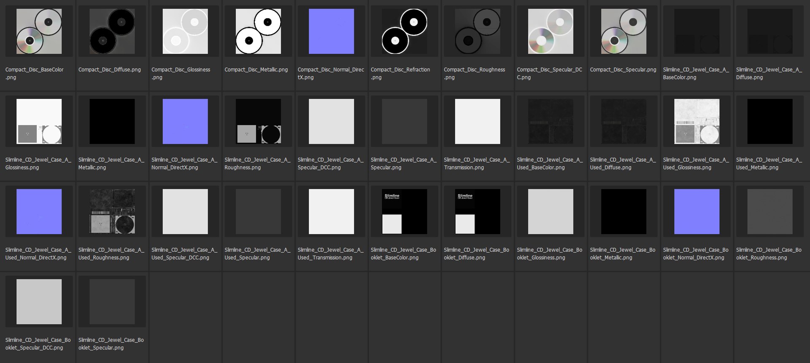Screen dimensions: 810x363
Task: Select Slimline_CD_Jewel_Case_A_Used_Metallic.png thumbnail
Action: point(770,121)
